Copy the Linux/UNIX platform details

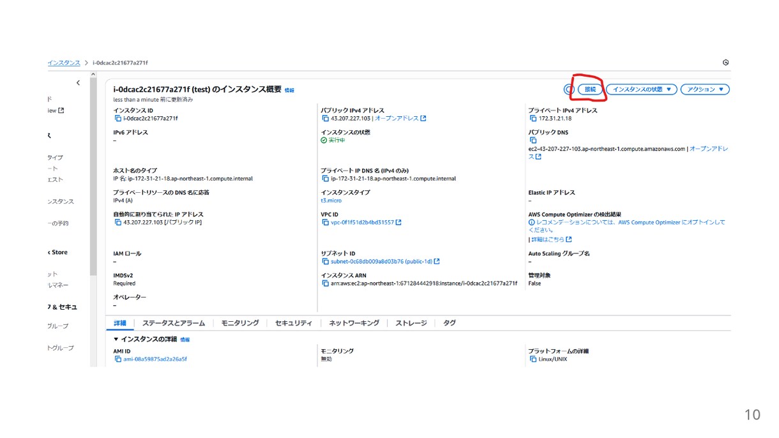[x=533, y=359]
